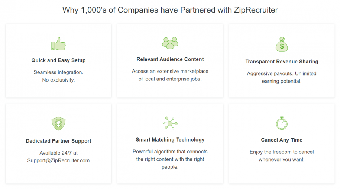
Task: Click the thumbs-up Quick Setup icon
Action: 58,44
